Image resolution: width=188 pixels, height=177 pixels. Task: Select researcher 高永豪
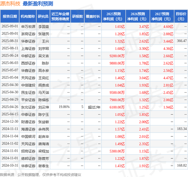(x=44, y=70)
